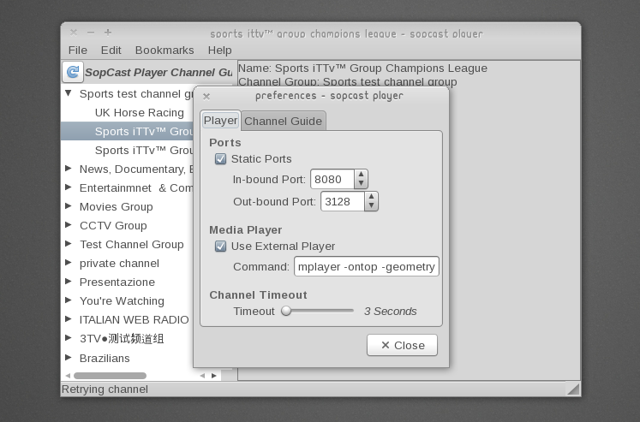Viewport: 640px width, 422px height.
Task: Decrease the In-bound Port value
Action: pos(361,183)
